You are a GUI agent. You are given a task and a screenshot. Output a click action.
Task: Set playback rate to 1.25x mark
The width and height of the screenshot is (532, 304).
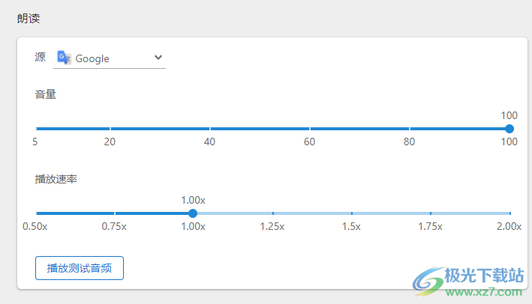point(272,213)
